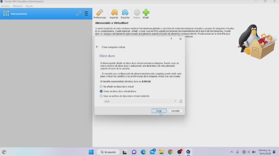Screen dimensions: 279x156
Task: Open the Archivo menu
Action: 5,6
